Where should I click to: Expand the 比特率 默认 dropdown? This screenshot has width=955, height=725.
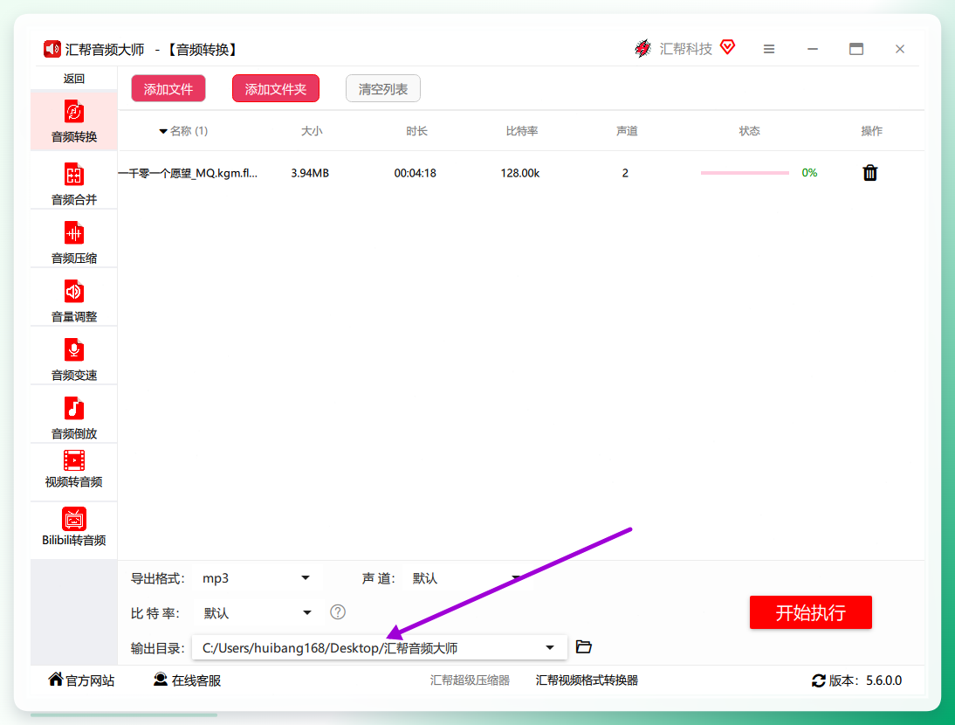tap(307, 612)
